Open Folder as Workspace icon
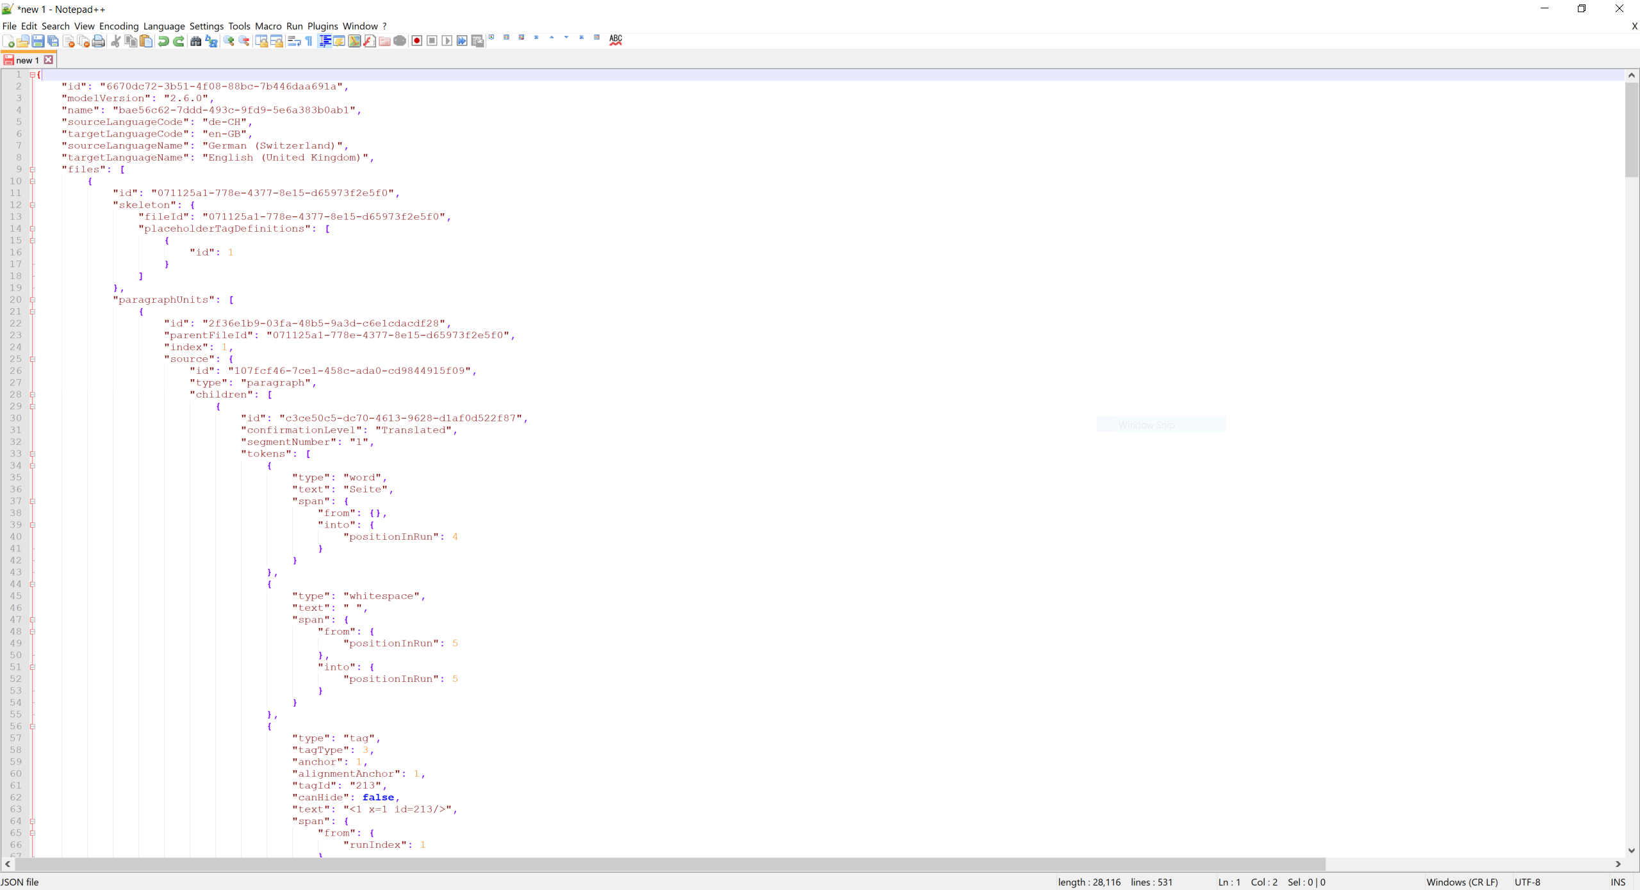 click(x=384, y=41)
